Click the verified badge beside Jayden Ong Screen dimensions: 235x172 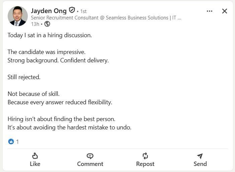[x=72, y=10]
